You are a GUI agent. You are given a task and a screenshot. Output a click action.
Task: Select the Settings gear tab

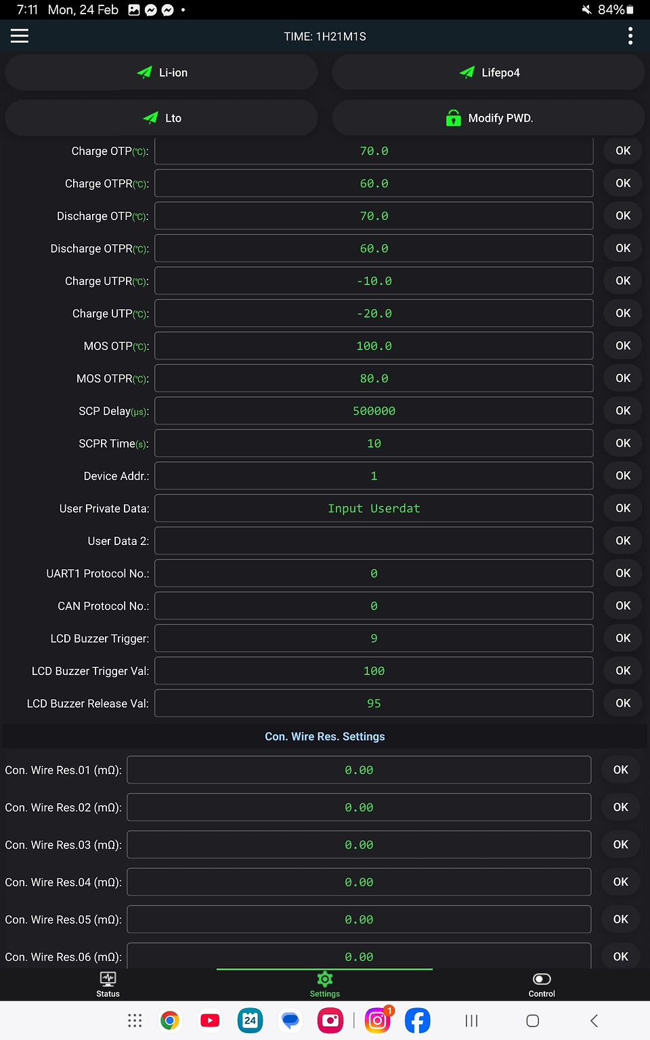(x=325, y=984)
